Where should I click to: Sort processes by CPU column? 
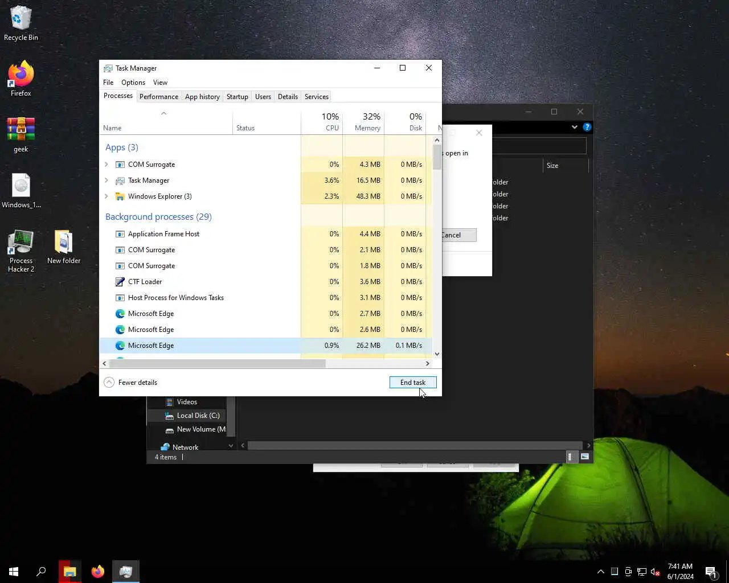coord(322,121)
